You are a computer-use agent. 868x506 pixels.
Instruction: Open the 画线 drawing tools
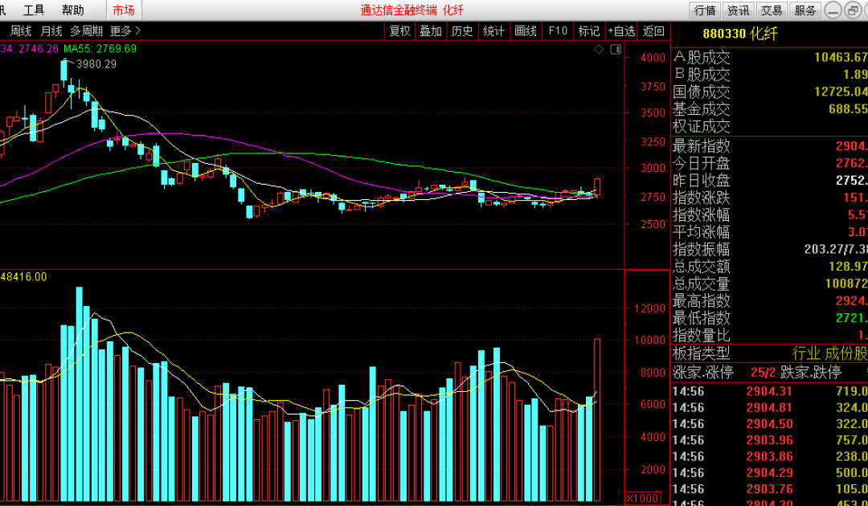pos(525,31)
